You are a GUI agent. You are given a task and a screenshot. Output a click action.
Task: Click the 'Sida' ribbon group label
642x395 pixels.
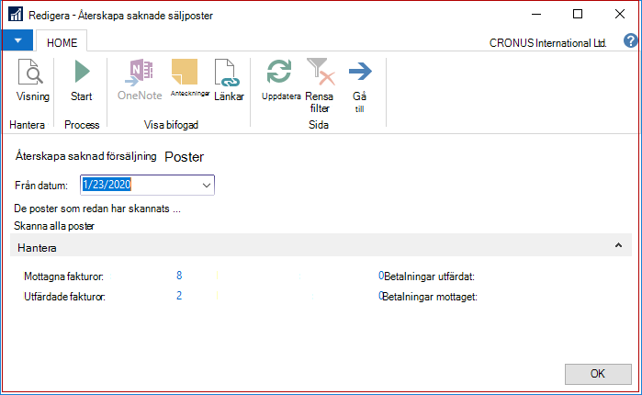(318, 125)
